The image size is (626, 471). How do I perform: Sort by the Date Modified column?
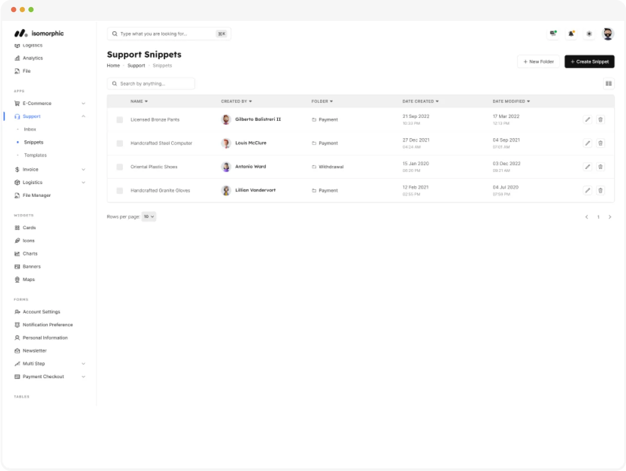[x=511, y=101]
